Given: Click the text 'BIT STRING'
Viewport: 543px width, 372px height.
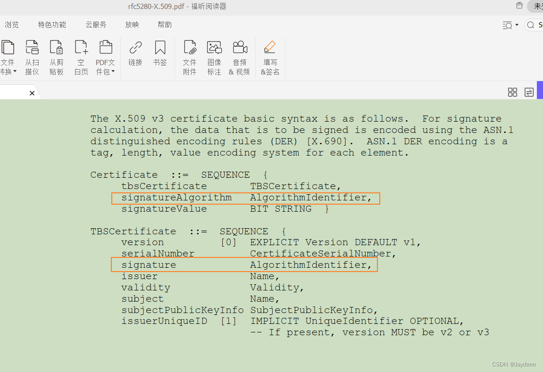Looking at the screenshot, I should [281, 209].
